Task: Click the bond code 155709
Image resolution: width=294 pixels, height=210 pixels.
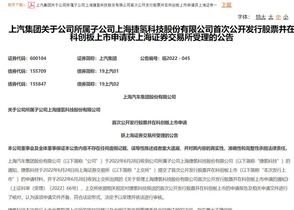Action: coord(38,71)
